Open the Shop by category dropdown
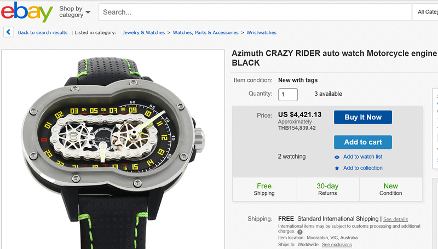Viewport: 438px width, 249px height. (x=74, y=12)
